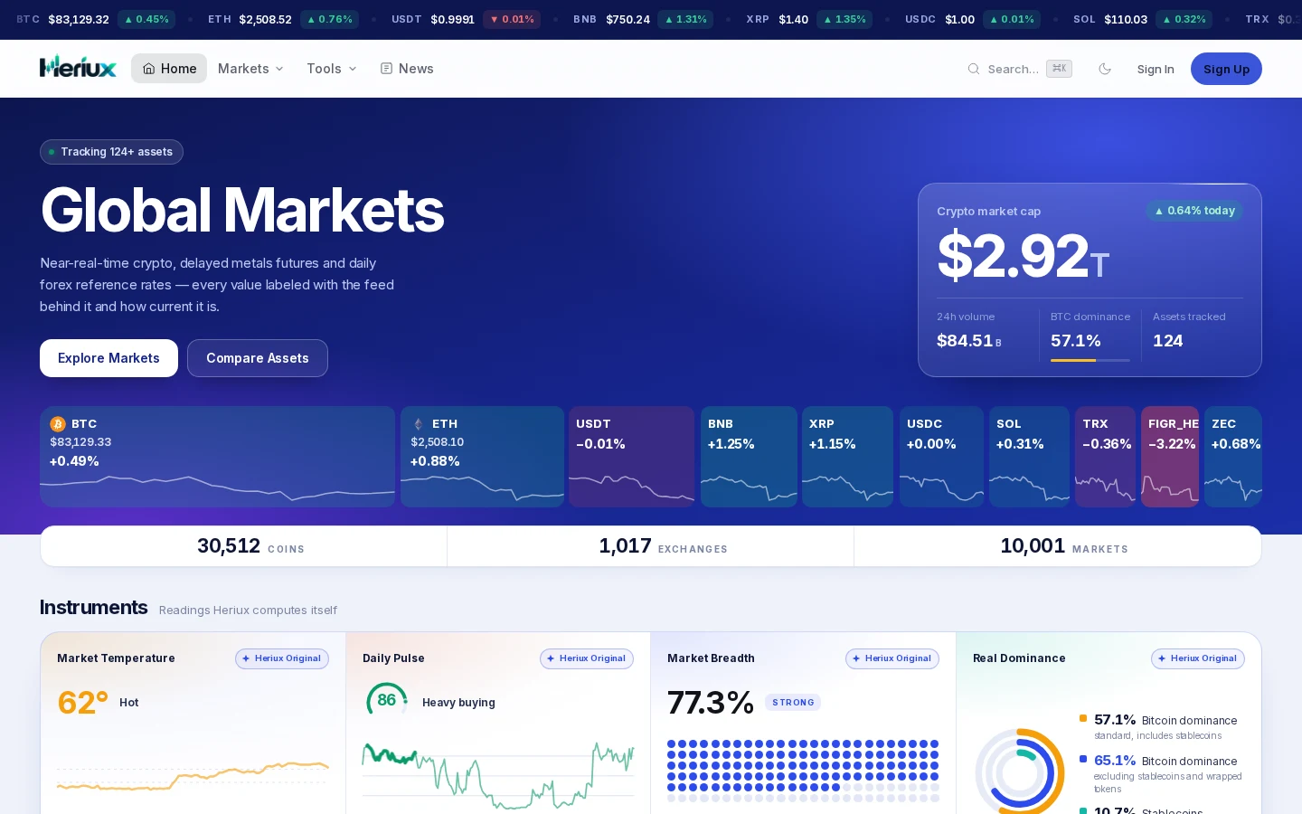Open the XRP price card
Viewport: 1302px width, 814px height.
847,457
